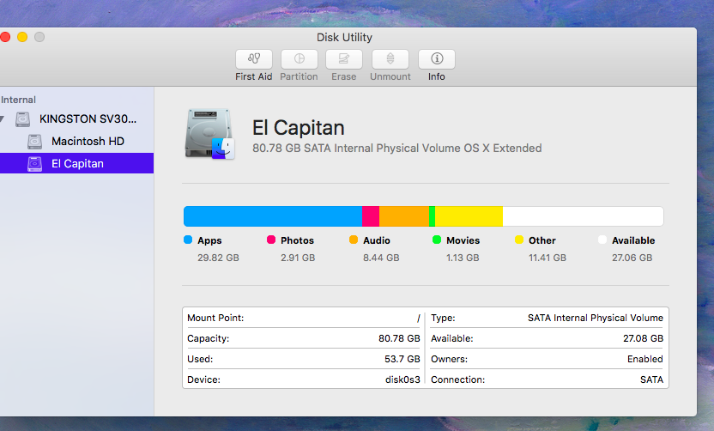Click the El Capitan volume title
Viewport: 714px width, 431px height.
pos(299,128)
